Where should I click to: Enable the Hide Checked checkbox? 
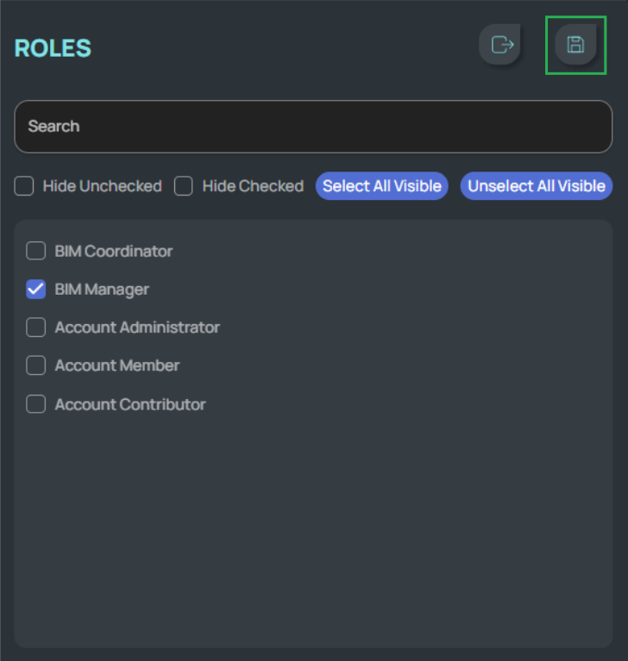184,186
